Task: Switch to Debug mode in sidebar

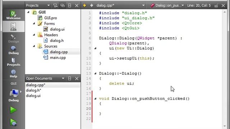Action: (14, 50)
